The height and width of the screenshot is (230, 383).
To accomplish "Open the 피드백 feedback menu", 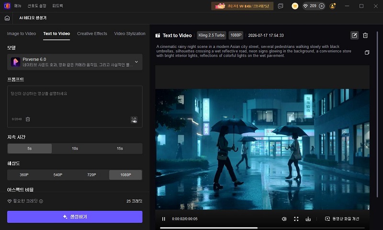I will [x=57, y=6].
